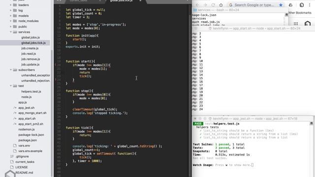This screenshot has width=315, height=177.
Task: Open unhandled_exception file in subscribers
Action: coord(35,75)
